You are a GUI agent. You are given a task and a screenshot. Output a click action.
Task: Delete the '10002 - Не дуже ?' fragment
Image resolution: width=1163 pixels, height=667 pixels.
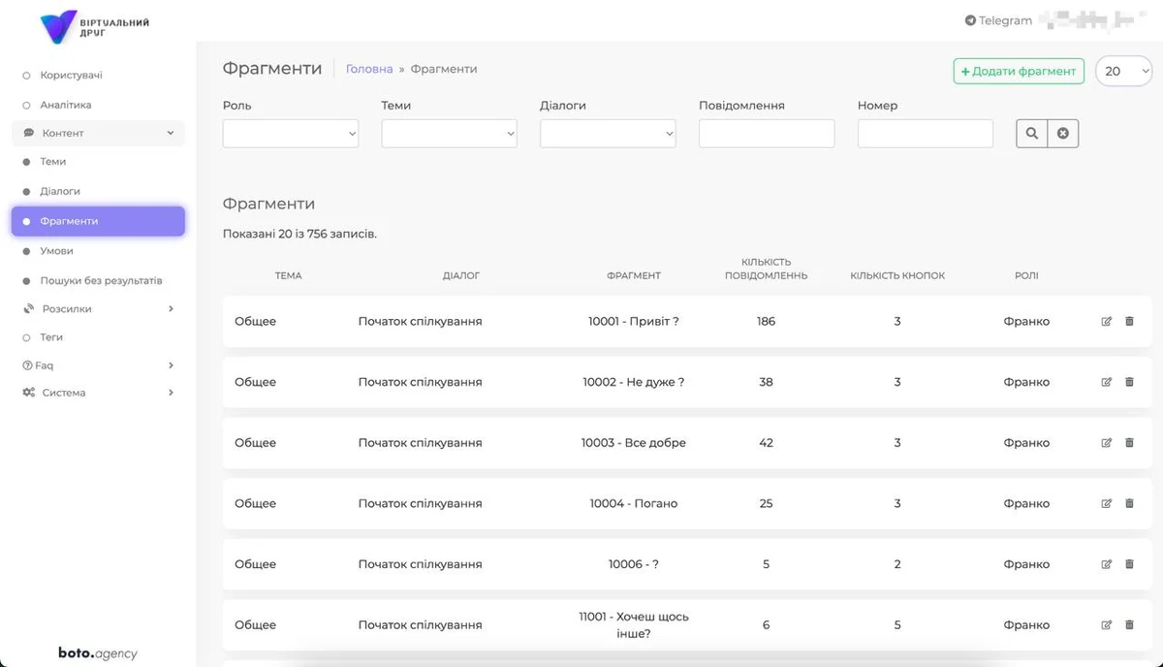pyautogui.click(x=1129, y=382)
